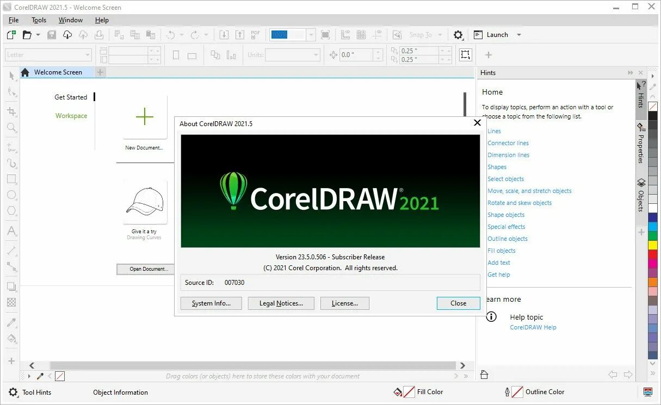The image size is (661, 405).
Task: Select the Pick tool in toolbox
Action: click(11, 76)
